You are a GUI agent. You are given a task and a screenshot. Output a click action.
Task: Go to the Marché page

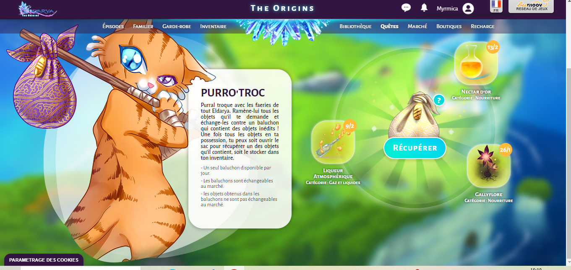(417, 26)
